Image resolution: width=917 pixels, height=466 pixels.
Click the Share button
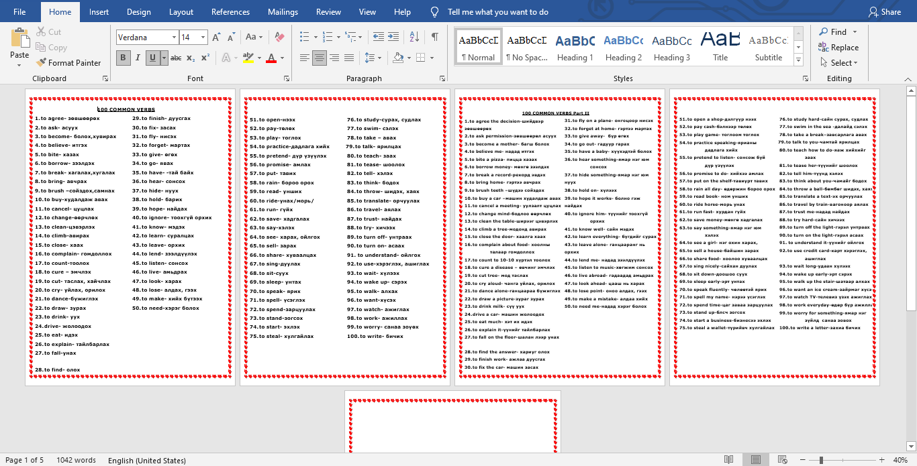pos(884,12)
